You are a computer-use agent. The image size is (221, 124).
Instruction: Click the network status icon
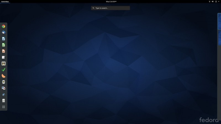pos(209,2)
